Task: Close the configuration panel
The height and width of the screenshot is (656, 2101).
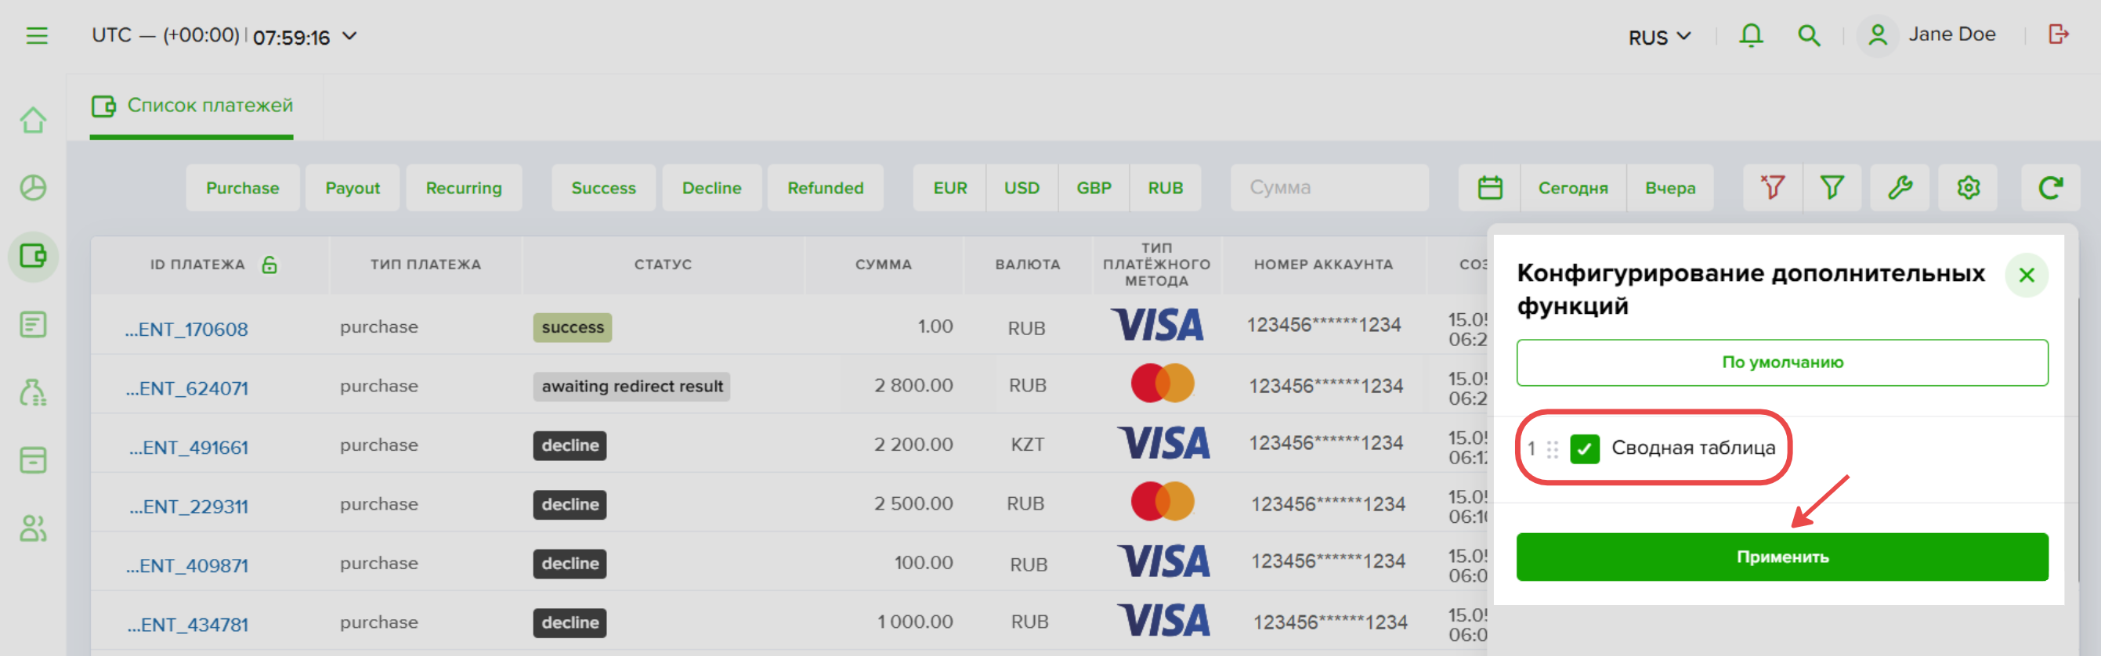Action: [x=2027, y=276]
